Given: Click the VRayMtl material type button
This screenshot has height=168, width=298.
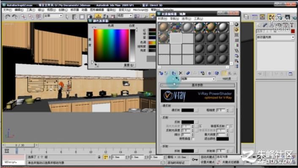Looking at the screenshot, I should coord(227,79).
